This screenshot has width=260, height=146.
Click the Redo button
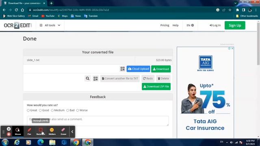point(148,78)
